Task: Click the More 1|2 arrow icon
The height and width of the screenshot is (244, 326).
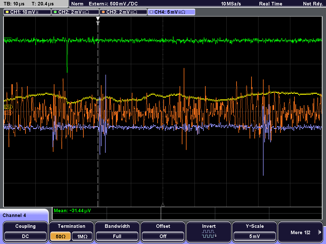Action: (320, 232)
